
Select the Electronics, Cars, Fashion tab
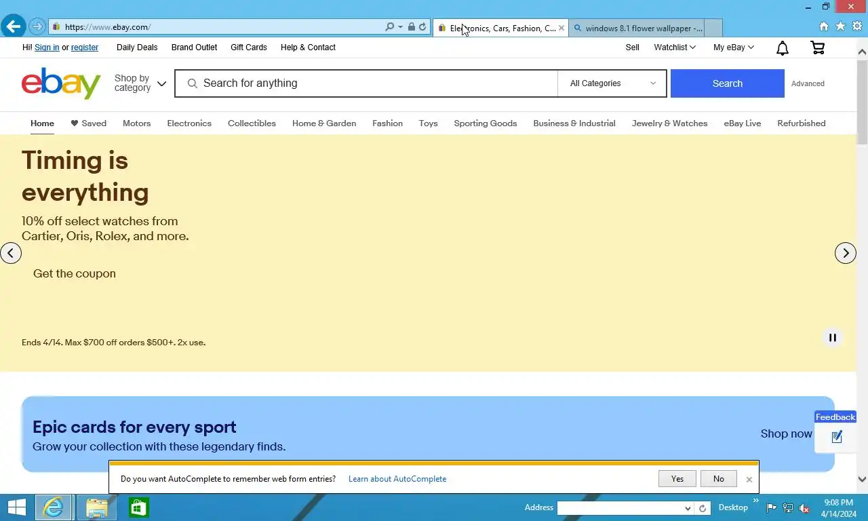click(500, 28)
